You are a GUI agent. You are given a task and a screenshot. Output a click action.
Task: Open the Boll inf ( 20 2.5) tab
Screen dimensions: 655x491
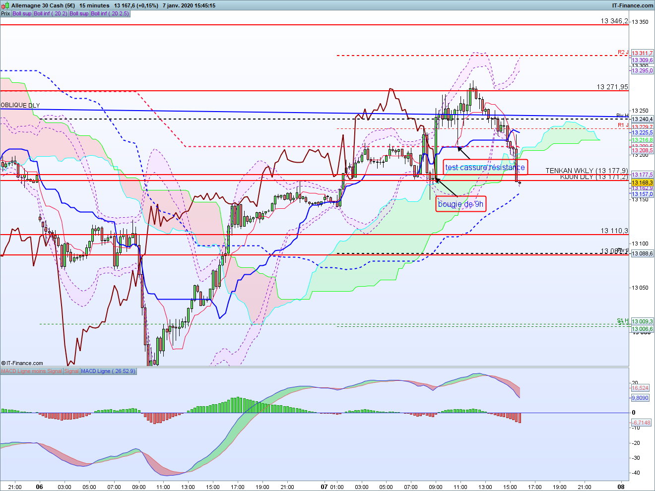pos(110,13)
